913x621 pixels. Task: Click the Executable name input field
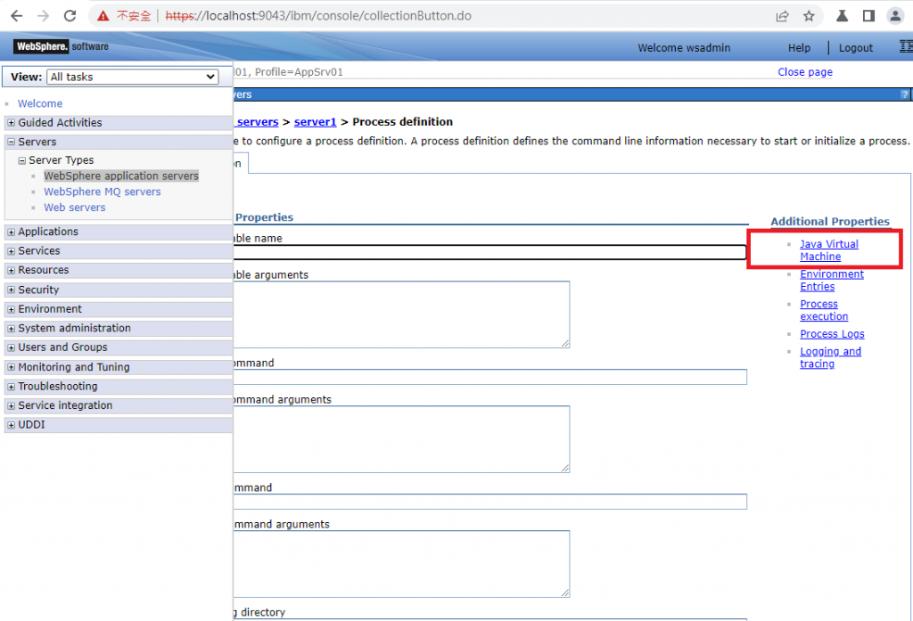click(489, 252)
